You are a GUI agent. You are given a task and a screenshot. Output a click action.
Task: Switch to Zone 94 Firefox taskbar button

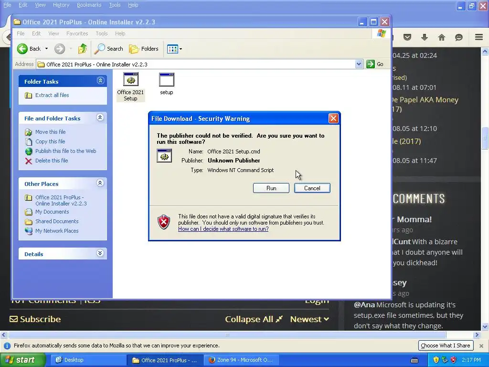click(x=241, y=360)
